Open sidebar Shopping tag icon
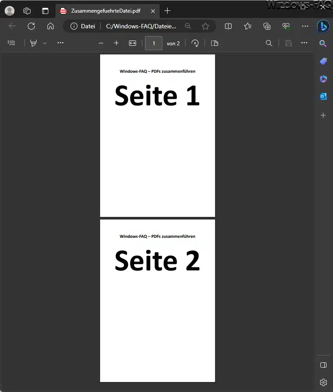Image resolution: width=333 pixels, height=392 pixels. pos(323,61)
